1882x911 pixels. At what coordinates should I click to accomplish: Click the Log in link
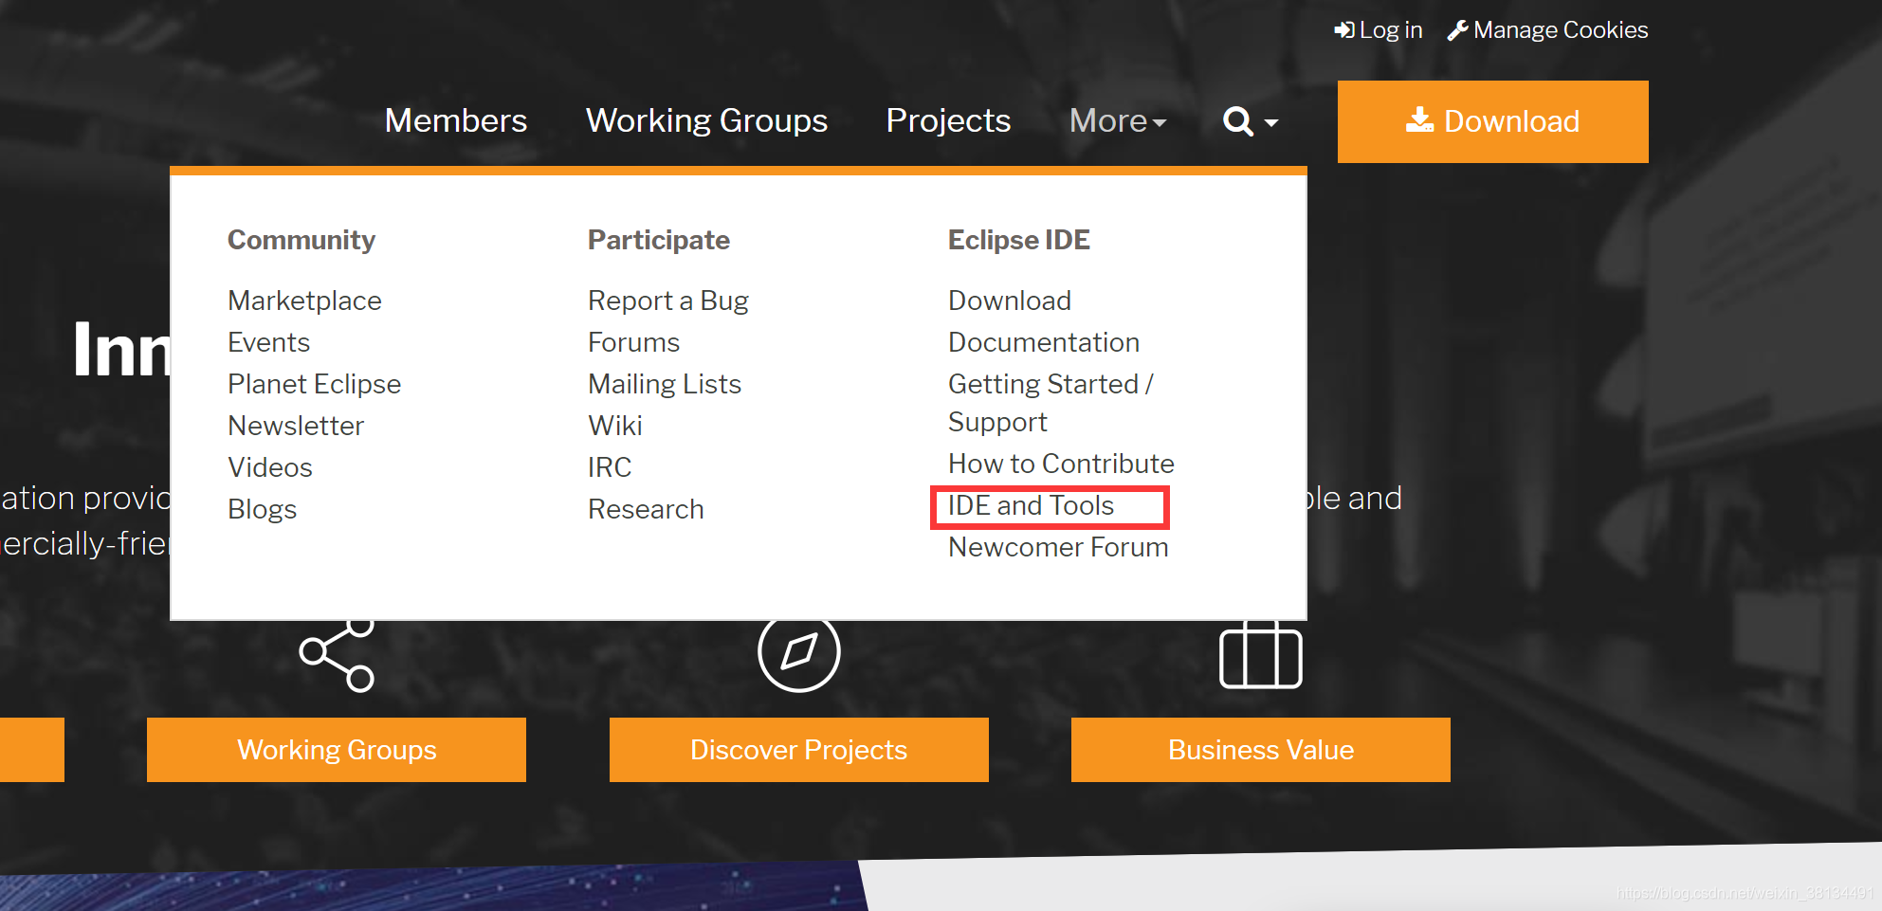(x=1379, y=30)
